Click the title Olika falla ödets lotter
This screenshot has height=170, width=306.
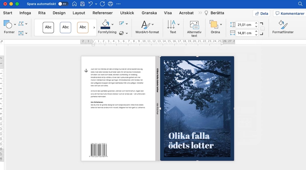point(191,141)
